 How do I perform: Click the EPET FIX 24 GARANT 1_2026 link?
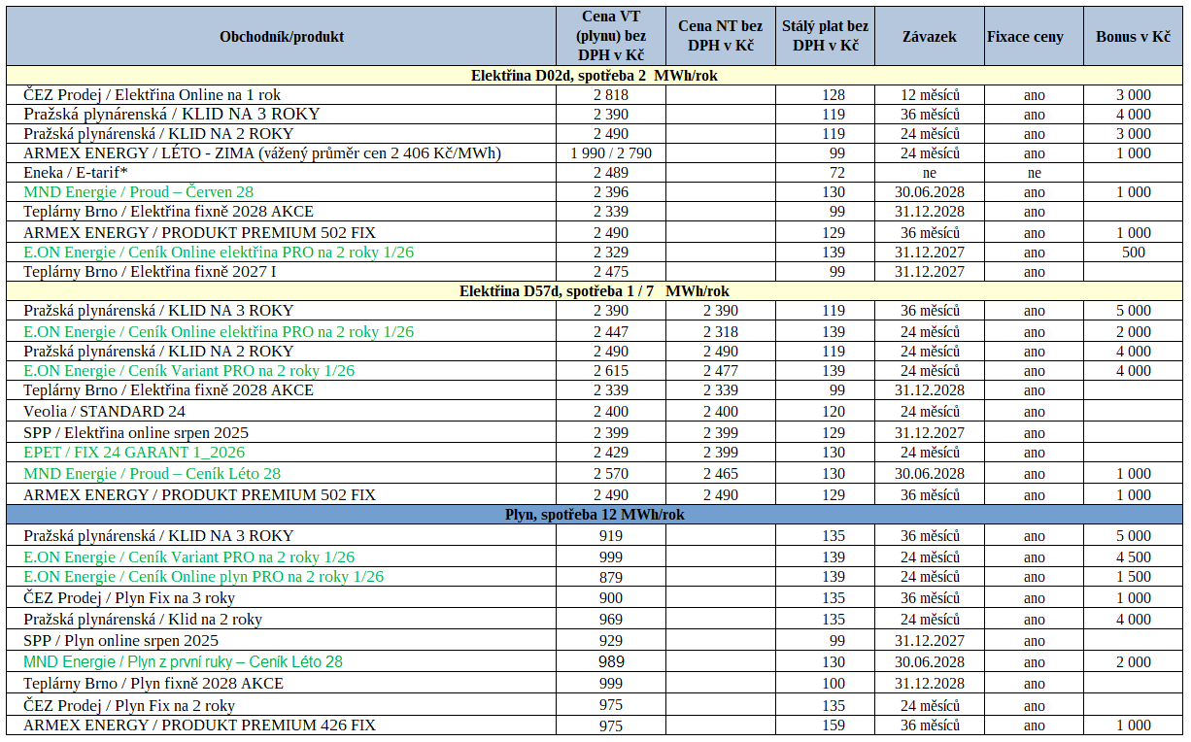coord(134,453)
